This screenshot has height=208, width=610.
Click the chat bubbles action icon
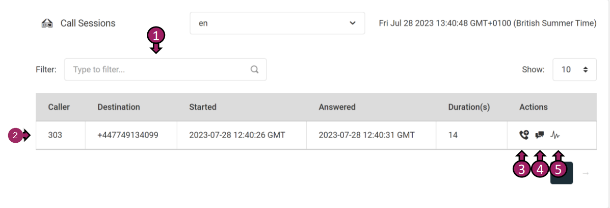click(x=540, y=135)
